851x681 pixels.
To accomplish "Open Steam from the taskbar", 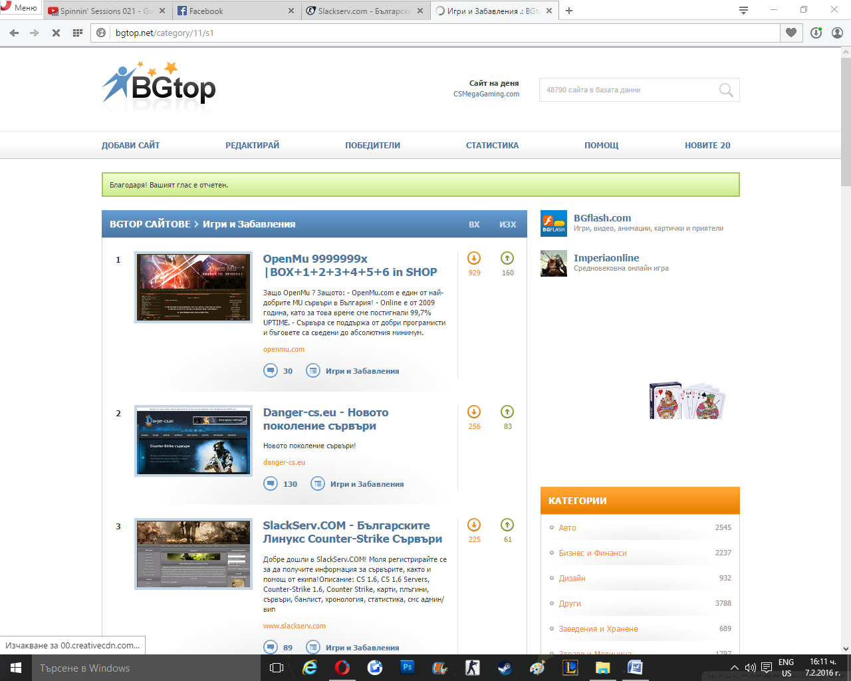I will (505, 668).
